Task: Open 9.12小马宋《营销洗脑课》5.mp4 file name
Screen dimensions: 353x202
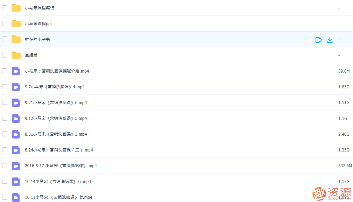Action: (x=56, y=119)
